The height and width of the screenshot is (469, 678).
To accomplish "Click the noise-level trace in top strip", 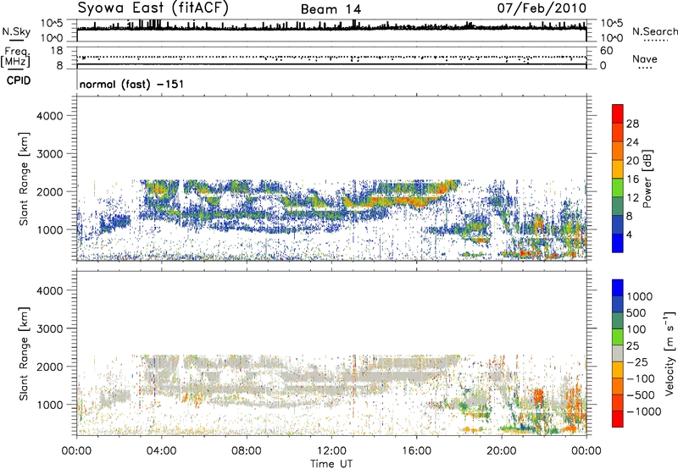I will [331, 28].
